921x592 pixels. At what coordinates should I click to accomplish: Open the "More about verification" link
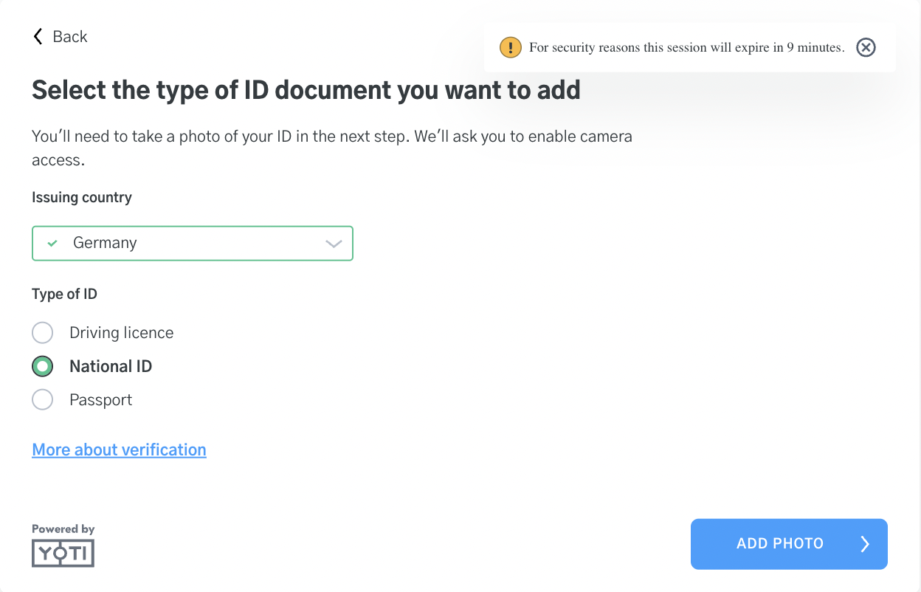tap(119, 450)
